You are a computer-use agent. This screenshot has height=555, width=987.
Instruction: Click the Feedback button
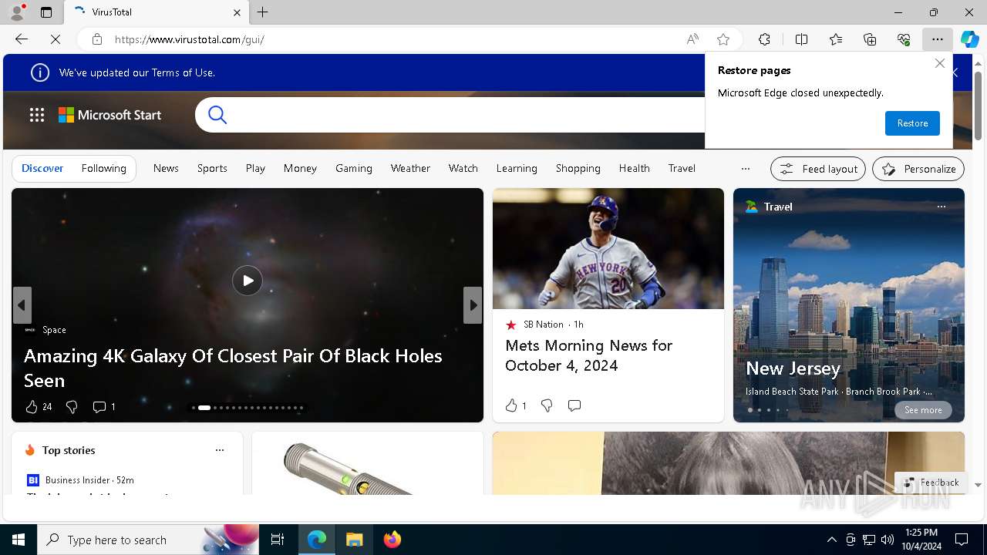pos(931,483)
